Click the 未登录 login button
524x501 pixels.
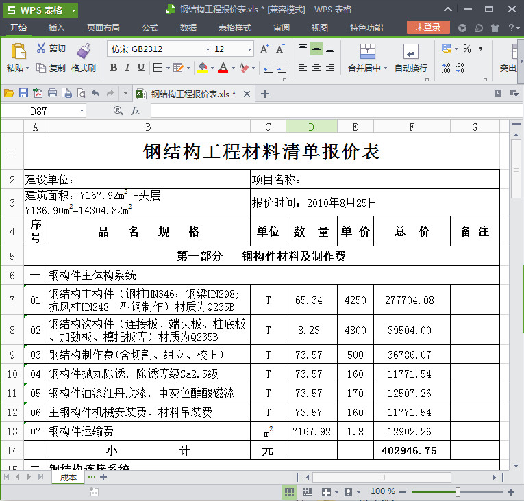pyautogui.click(x=428, y=27)
